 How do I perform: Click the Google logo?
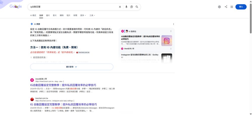click(x=16, y=7)
